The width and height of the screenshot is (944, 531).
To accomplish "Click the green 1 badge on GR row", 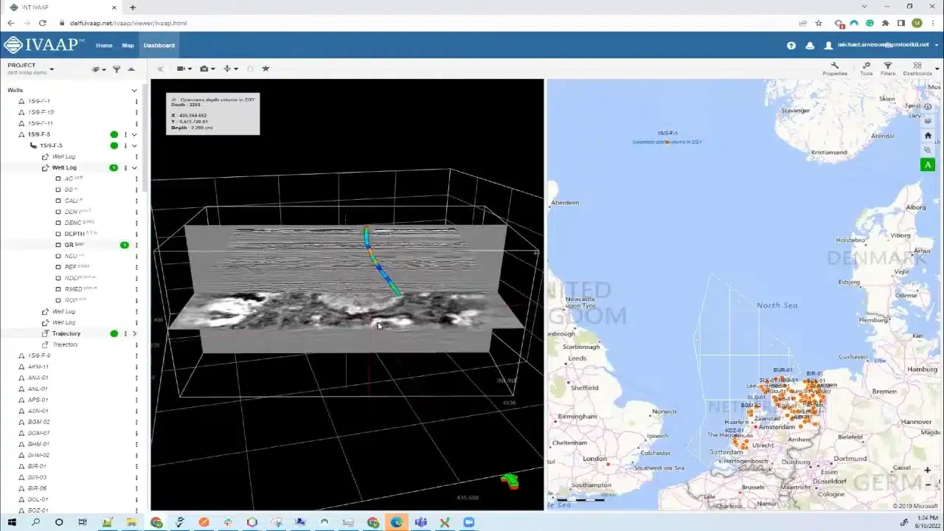I will click(x=125, y=245).
